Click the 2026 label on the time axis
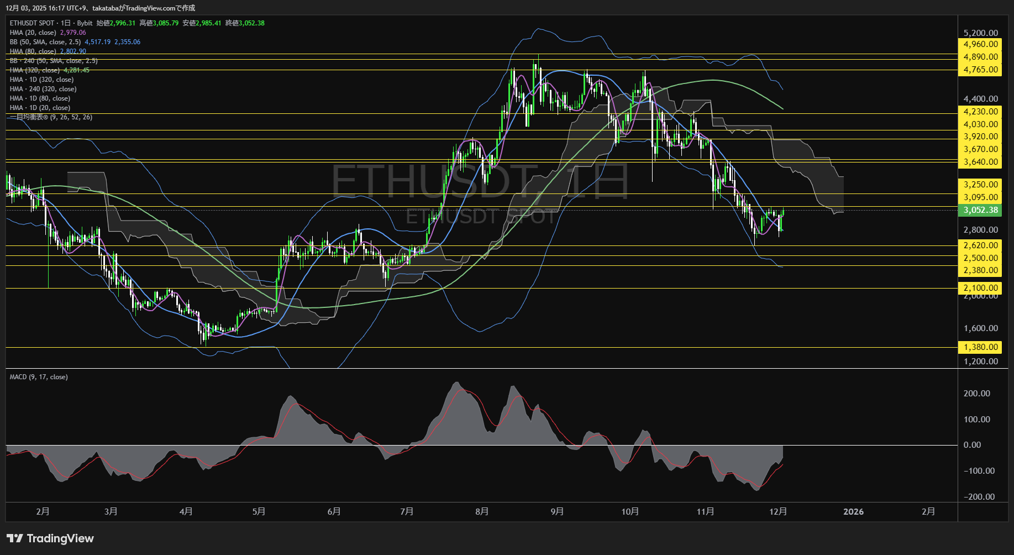This screenshot has width=1014, height=555. point(854,512)
